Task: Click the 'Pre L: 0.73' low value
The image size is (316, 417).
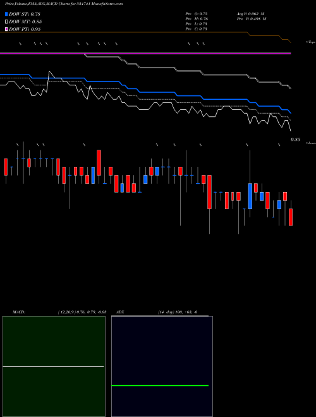Action: coord(197,24)
